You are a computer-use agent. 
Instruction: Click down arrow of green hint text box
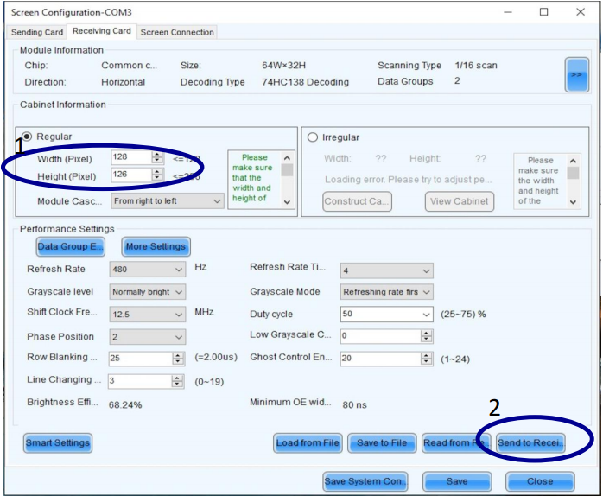pos(287,202)
